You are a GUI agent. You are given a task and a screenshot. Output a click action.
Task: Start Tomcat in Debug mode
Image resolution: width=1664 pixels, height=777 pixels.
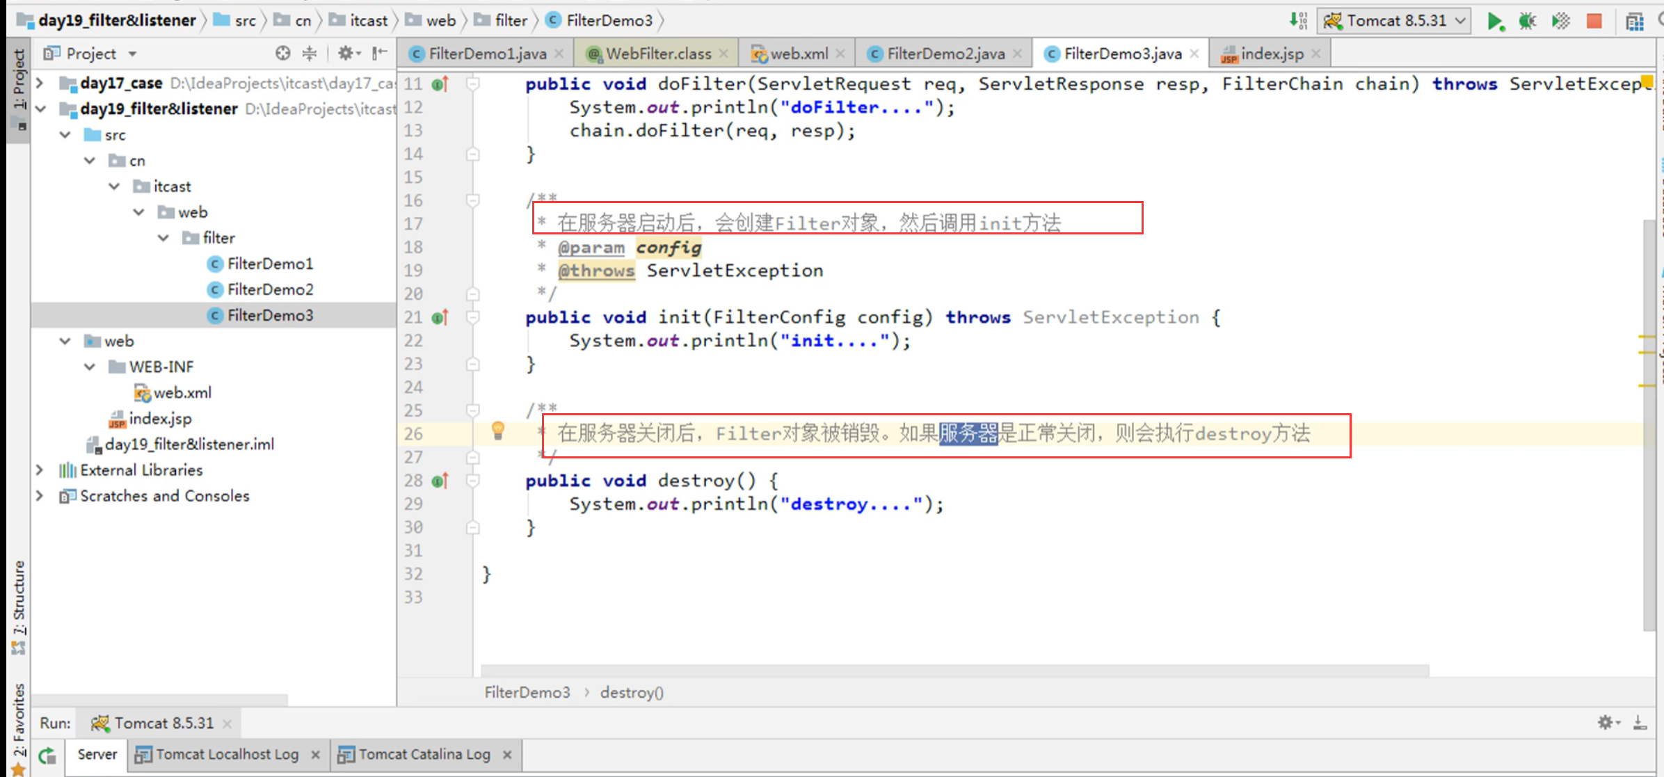(1527, 21)
